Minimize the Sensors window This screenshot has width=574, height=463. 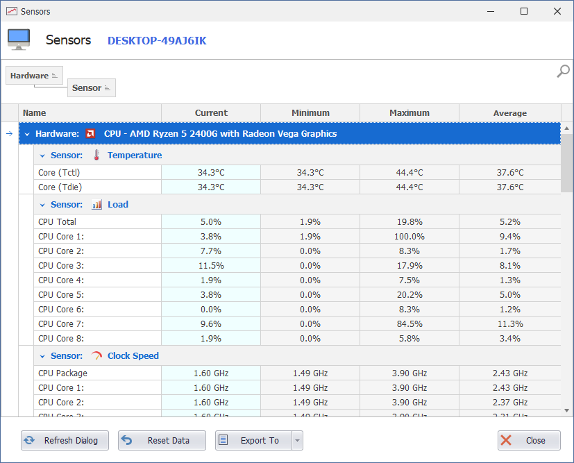[491, 11]
